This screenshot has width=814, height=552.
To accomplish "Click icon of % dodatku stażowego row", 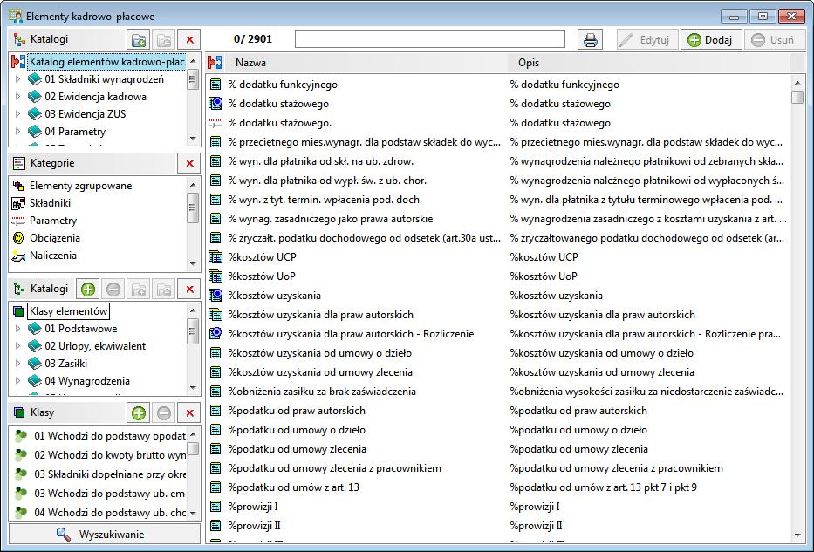I will 215,104.
